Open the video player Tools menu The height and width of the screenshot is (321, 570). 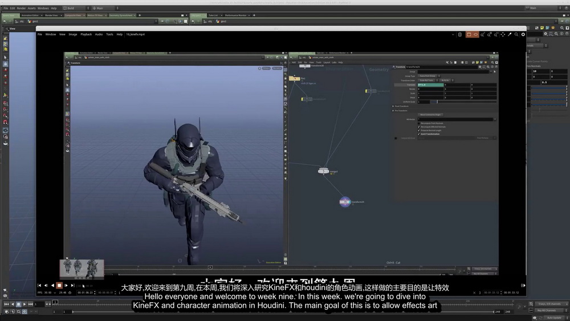coord(109,35)
